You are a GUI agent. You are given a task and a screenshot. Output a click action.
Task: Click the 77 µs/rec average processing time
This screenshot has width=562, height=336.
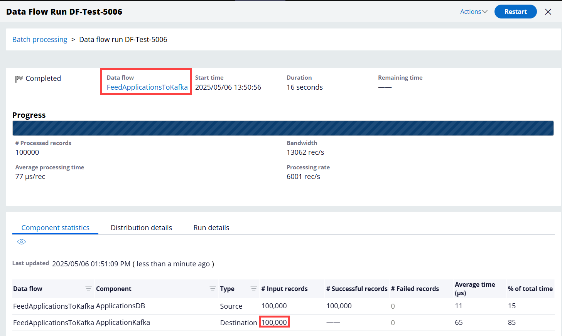coord(30,176)
